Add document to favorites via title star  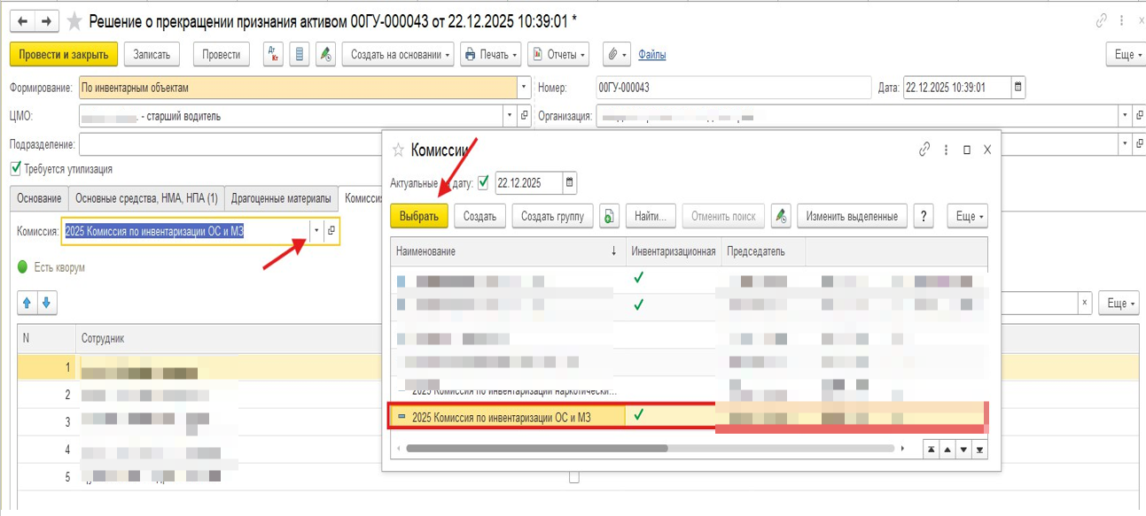click(x=74, y=20)
